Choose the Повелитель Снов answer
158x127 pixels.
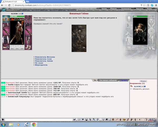click(x=43, y=59)
